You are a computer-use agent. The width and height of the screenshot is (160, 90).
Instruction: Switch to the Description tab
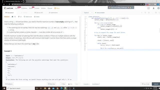(9, 13)
